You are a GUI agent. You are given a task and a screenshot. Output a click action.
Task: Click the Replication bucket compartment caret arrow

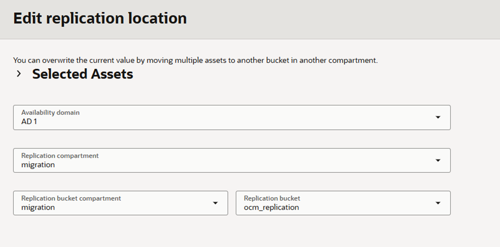point(215,203)
